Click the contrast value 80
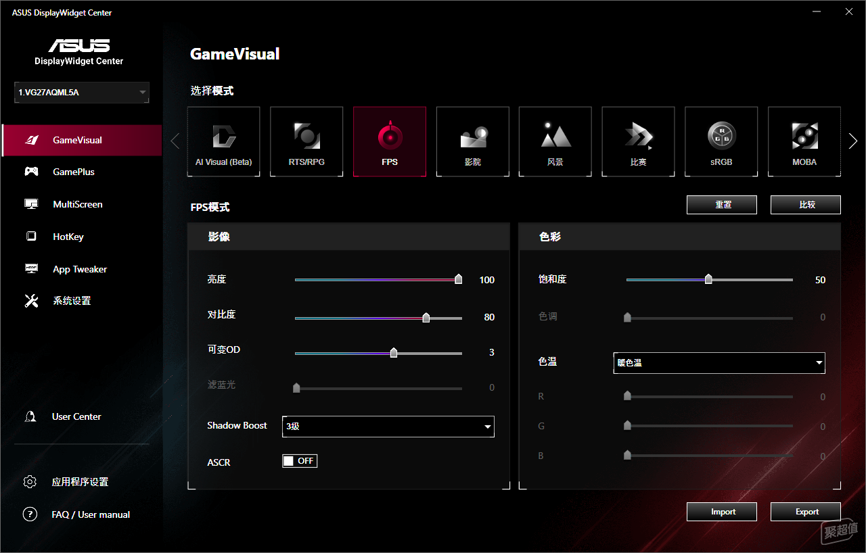The width and height of the screenshot is (866, 553). click(x=489, y=317)
